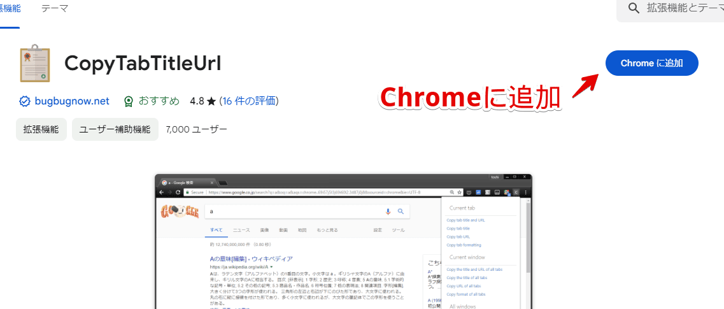This screenshot has width=724, height=309.
Task: Click 'Copy tab title and URL' in preview
Action: click(465, 220)
